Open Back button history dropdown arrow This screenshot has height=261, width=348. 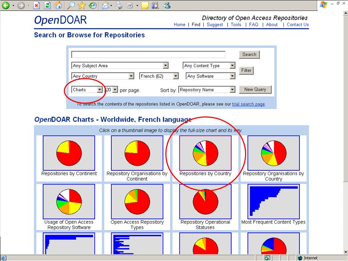click(13, 5)
